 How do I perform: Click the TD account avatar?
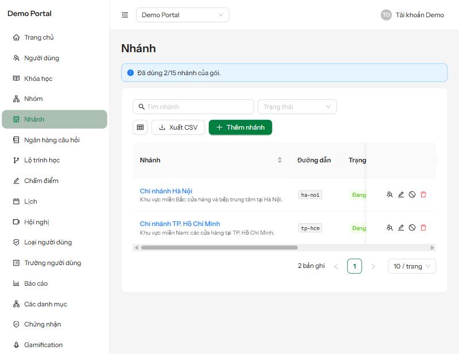386,15
